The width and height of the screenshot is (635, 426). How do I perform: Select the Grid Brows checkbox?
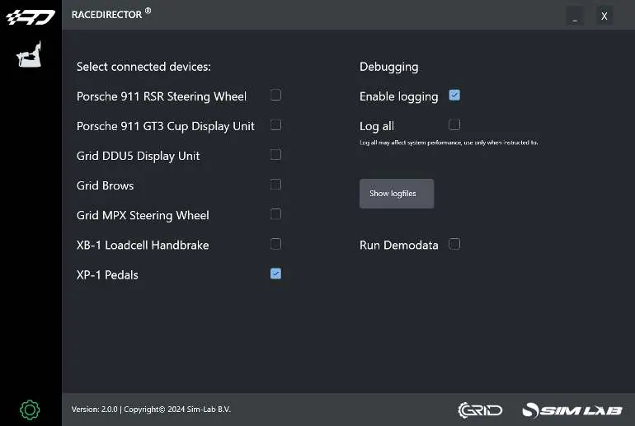(x=275, y=185)
